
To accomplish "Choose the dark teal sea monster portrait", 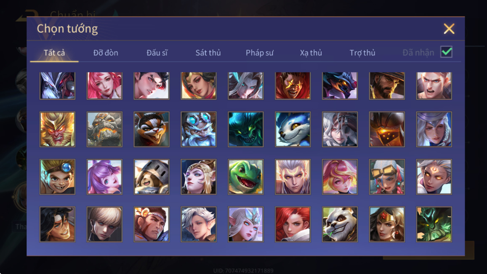I will point(246,129).
